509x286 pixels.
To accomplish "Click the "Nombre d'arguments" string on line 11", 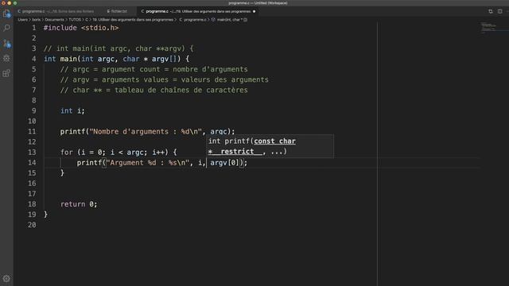I will pos(146,132).
